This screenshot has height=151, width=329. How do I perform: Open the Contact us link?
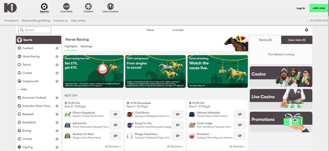pyautogui.click(x=61, y=21)
